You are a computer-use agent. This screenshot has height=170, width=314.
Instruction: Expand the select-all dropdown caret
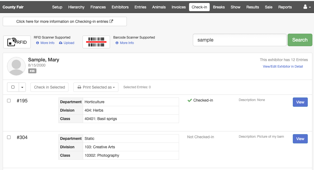tap(22, 87)
